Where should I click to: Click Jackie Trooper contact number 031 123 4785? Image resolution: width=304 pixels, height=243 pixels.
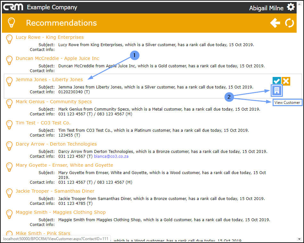(75, 203)
